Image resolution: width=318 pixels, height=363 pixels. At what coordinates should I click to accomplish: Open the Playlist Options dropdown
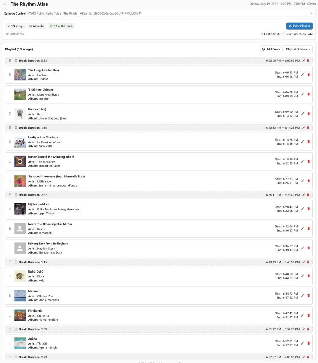pyautogui.click(x=298, y=49)
